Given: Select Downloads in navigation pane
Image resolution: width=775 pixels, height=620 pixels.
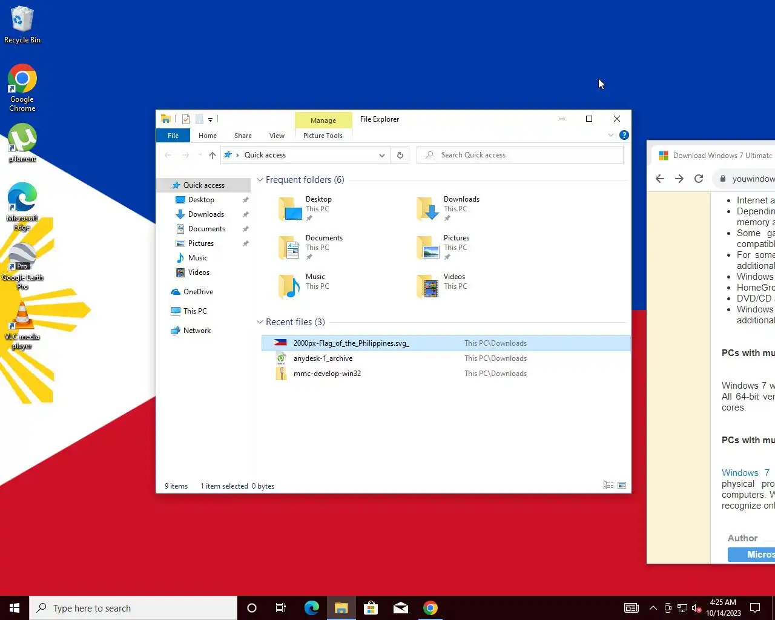Looking at the screenshot, I should [x=206, y=214].
